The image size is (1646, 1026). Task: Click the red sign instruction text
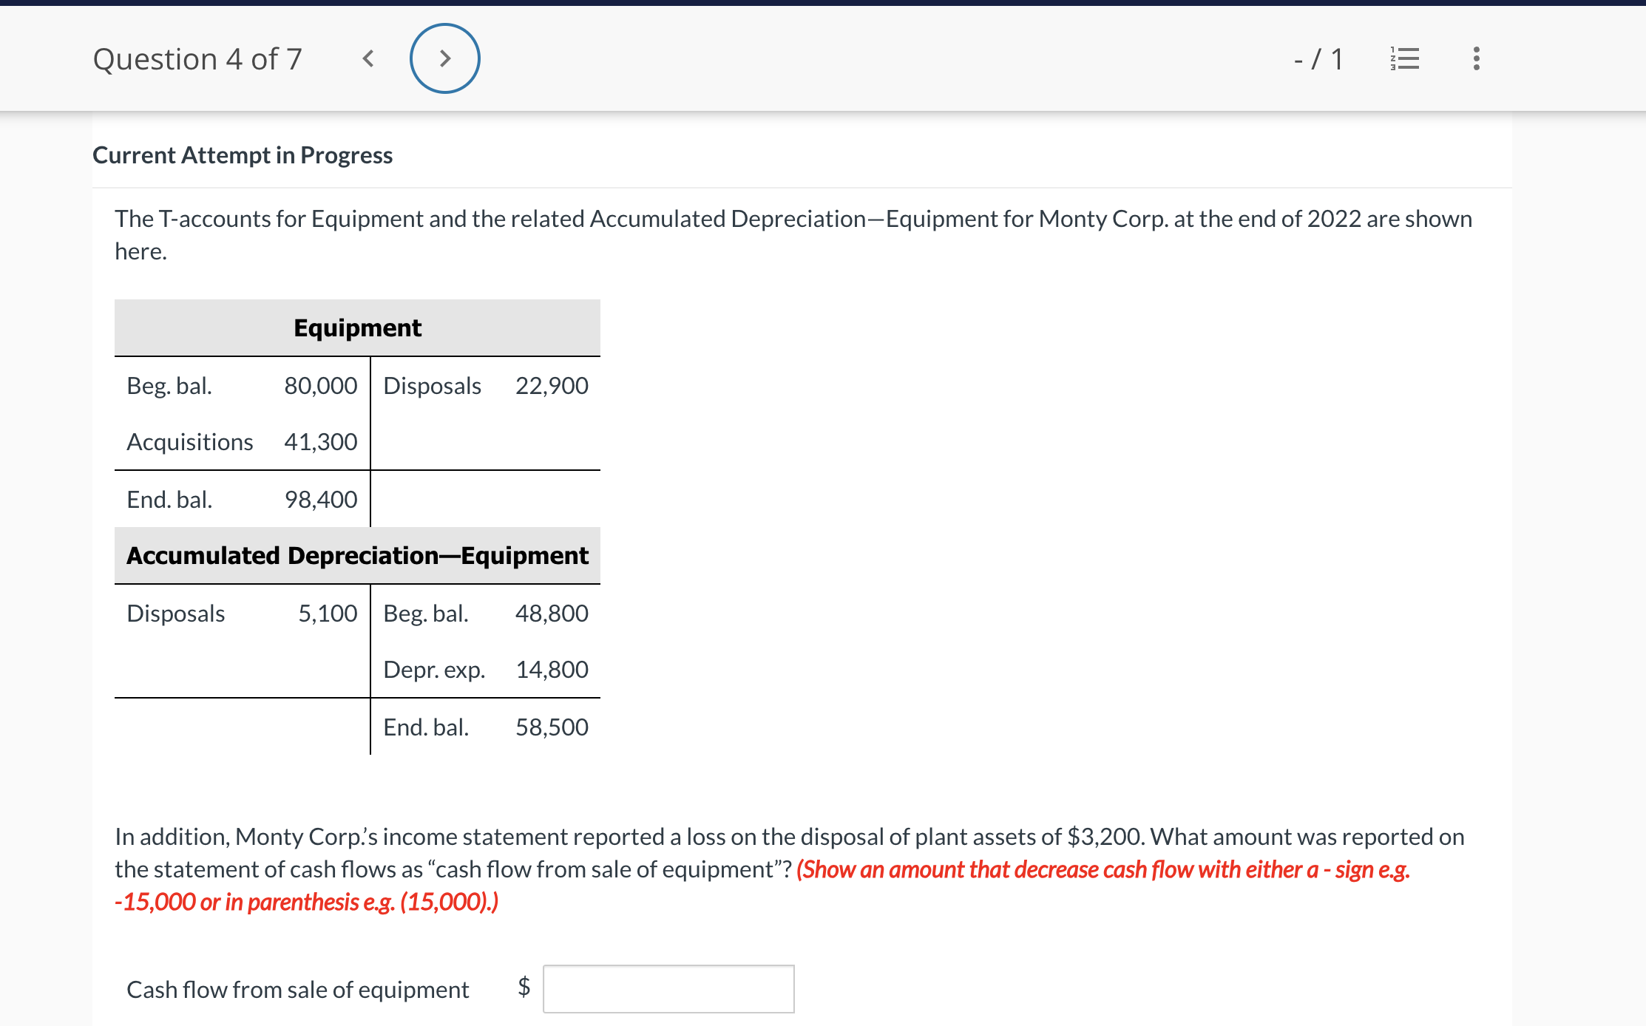click(x=1102, y=870)
